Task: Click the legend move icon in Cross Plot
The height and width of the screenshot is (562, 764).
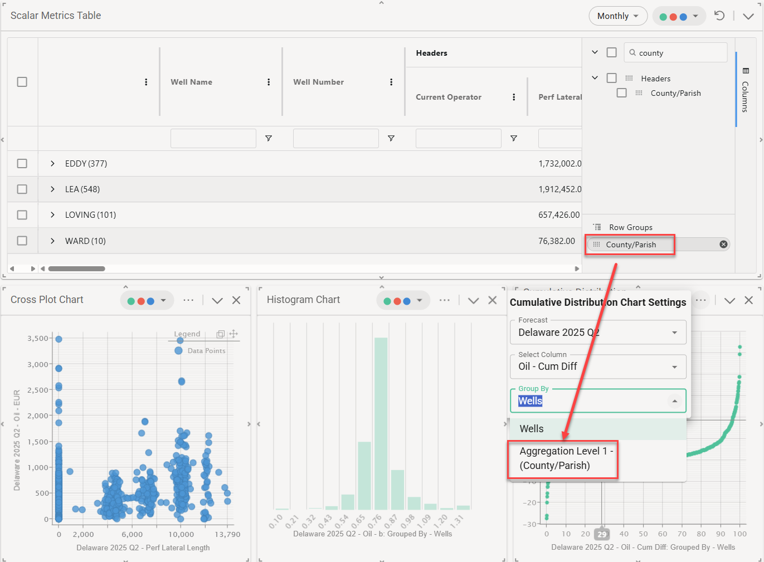Action: [233, 334]
